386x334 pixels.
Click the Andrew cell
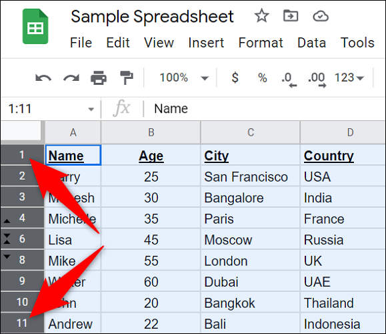coord(73,323)
